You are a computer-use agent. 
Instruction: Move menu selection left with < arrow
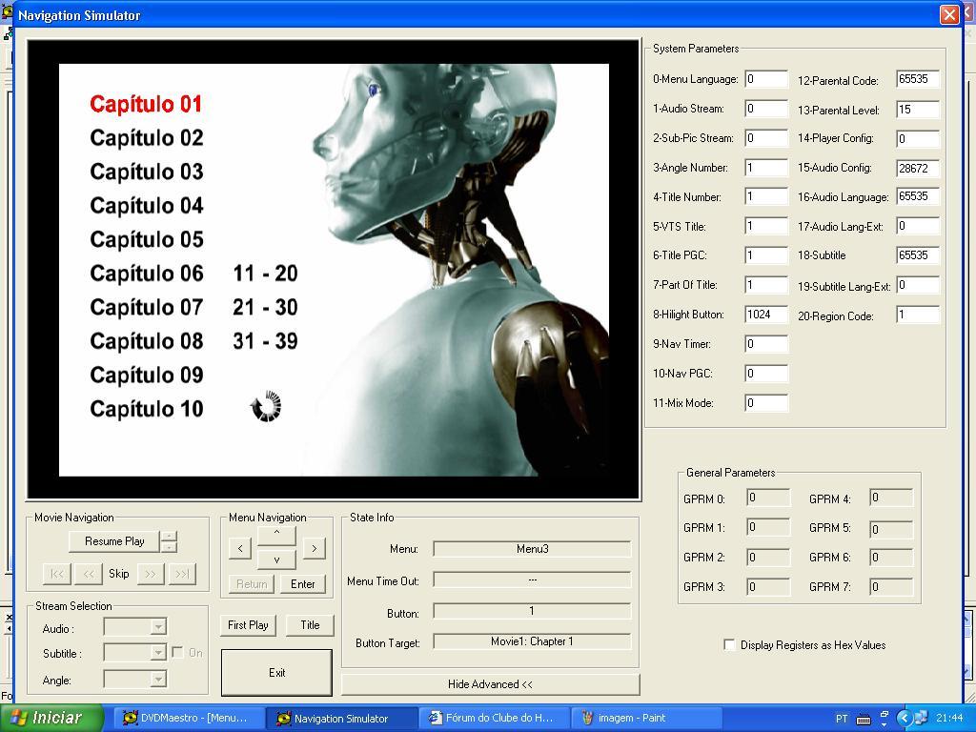tap(240, 548)
